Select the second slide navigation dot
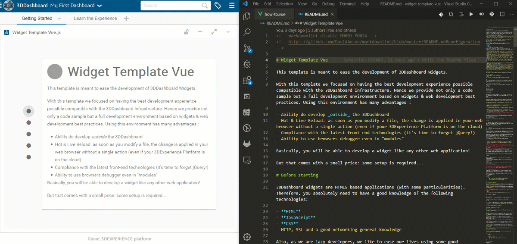This screenshot has width=517, height=244. [x=29, y=123]
